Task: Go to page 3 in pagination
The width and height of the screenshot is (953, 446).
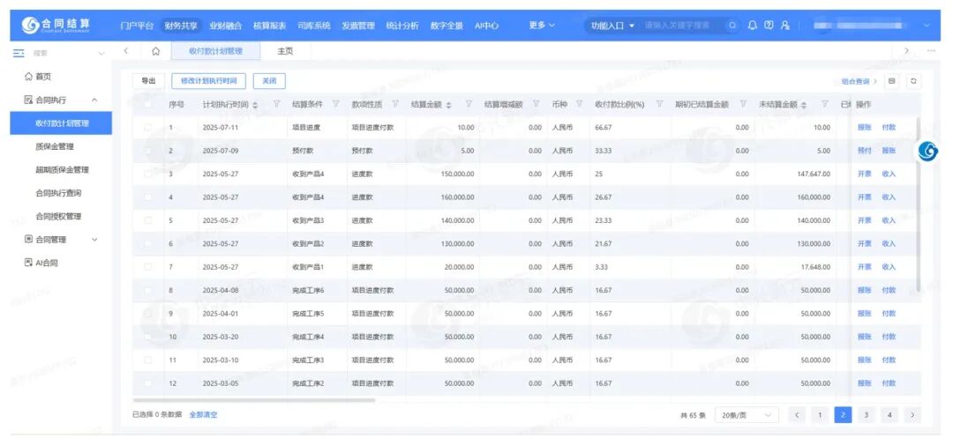Action: click(x=867, y=415)
